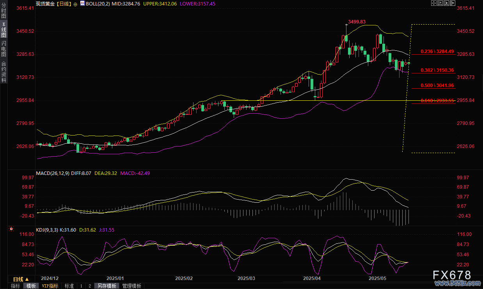Select the 模板 bottom tab
Viewport: 483px width, 289px height.
[x=31, y=286]
